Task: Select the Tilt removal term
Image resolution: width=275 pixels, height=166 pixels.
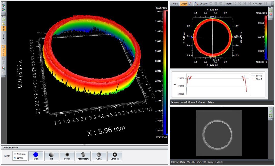Action: 51,156
